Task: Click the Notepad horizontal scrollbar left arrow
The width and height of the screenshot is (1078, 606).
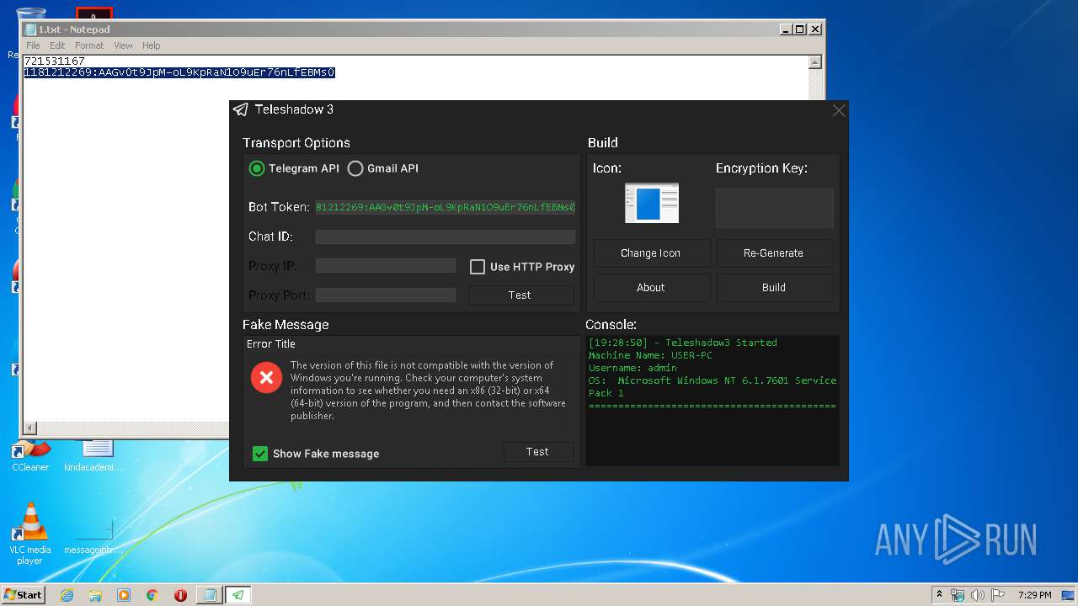Action: point(30,428)
